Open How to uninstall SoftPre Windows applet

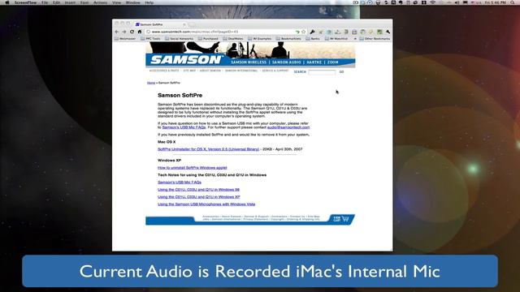(193, 168)
